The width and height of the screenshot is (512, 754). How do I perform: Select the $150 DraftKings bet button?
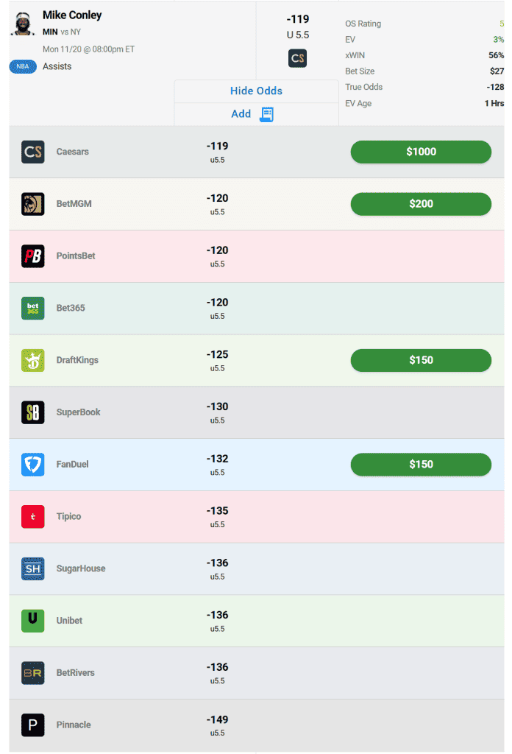click(421, 360)
